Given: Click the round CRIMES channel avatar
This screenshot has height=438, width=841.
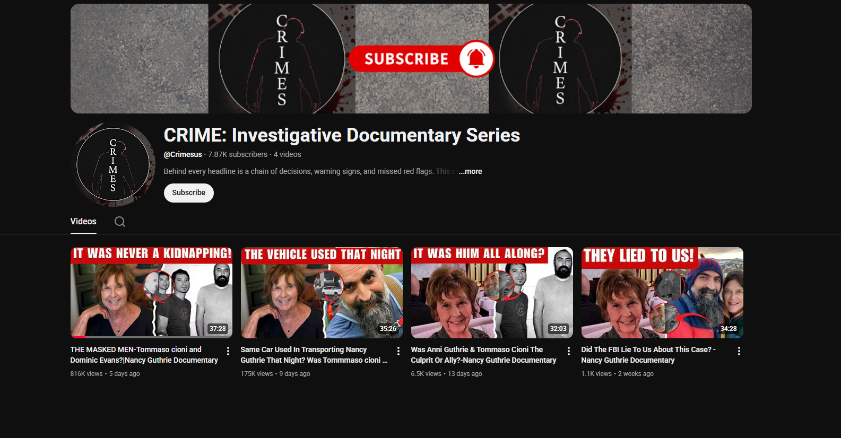Looking at the screenshot, I should pyautogui.click(x=113, y=165).
